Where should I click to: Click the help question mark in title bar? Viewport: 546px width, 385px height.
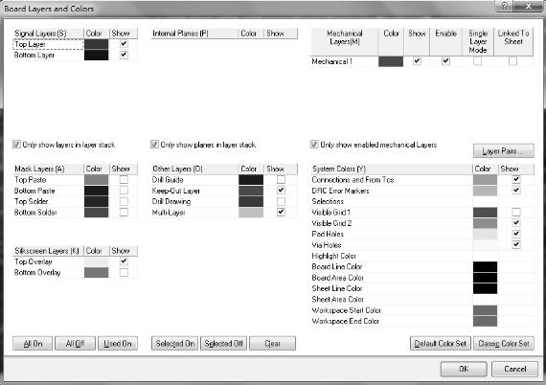coord(504,6)
